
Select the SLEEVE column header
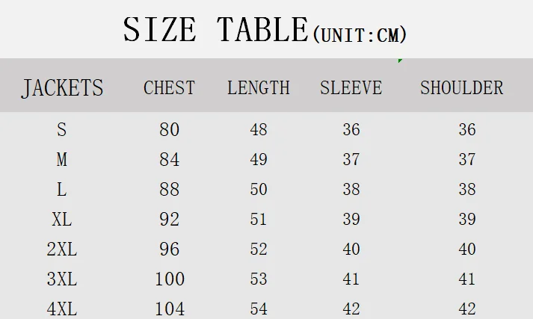coord(351,88)
